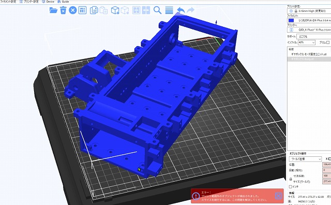Click the Arrange objects grid icon
The image size is (331, 205).
click(x=82, y=10)
